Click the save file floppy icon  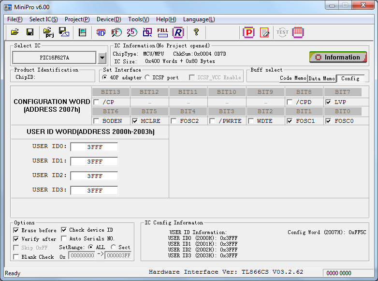click(x=30, y=32)
